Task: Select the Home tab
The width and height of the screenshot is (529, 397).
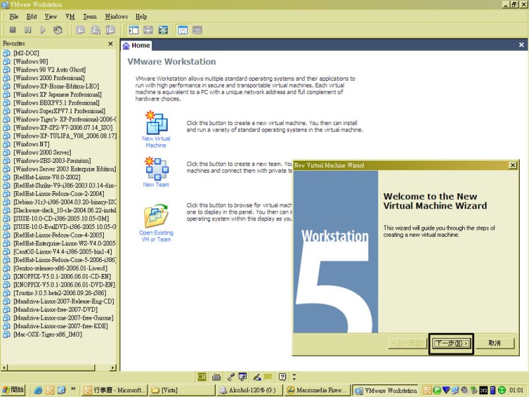Action: click(136, 46)
